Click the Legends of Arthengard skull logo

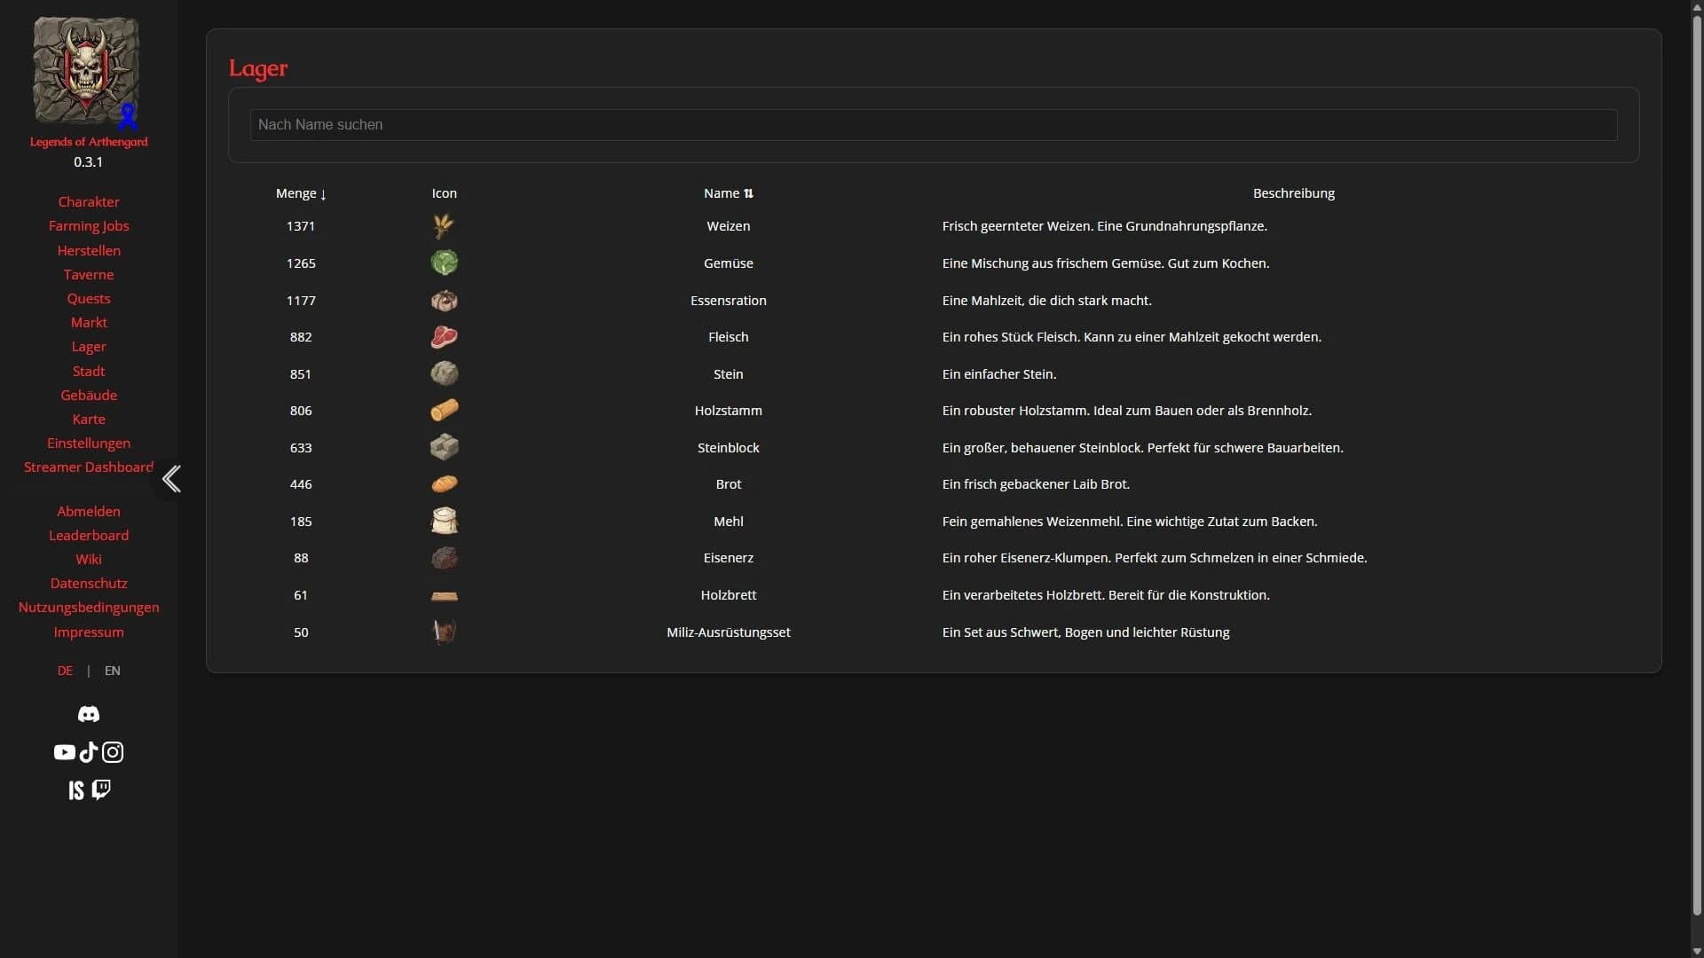86,71
